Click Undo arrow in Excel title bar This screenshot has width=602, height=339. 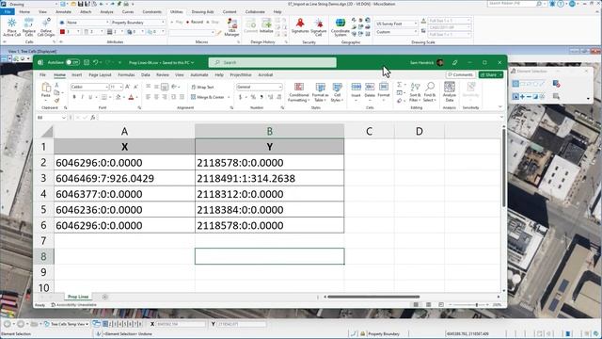(x=95, y=62)
